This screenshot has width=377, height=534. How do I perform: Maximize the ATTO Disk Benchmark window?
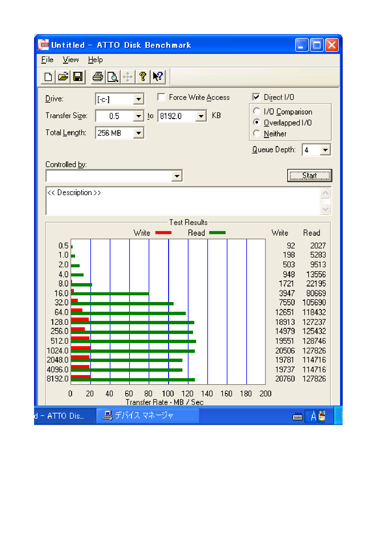(317, 45)
